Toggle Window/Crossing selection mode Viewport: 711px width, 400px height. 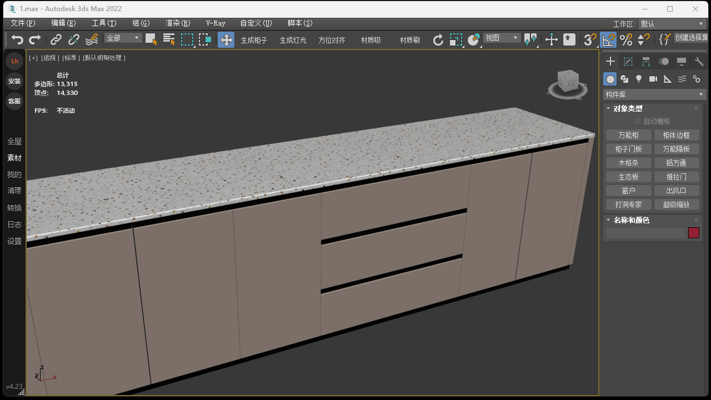click(205, 39)
